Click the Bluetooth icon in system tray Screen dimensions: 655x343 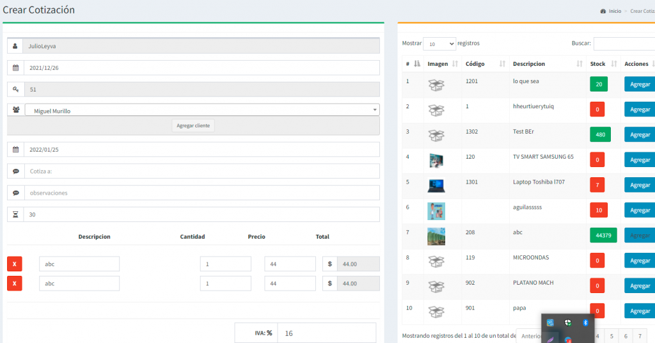click(x=585, y=323)
